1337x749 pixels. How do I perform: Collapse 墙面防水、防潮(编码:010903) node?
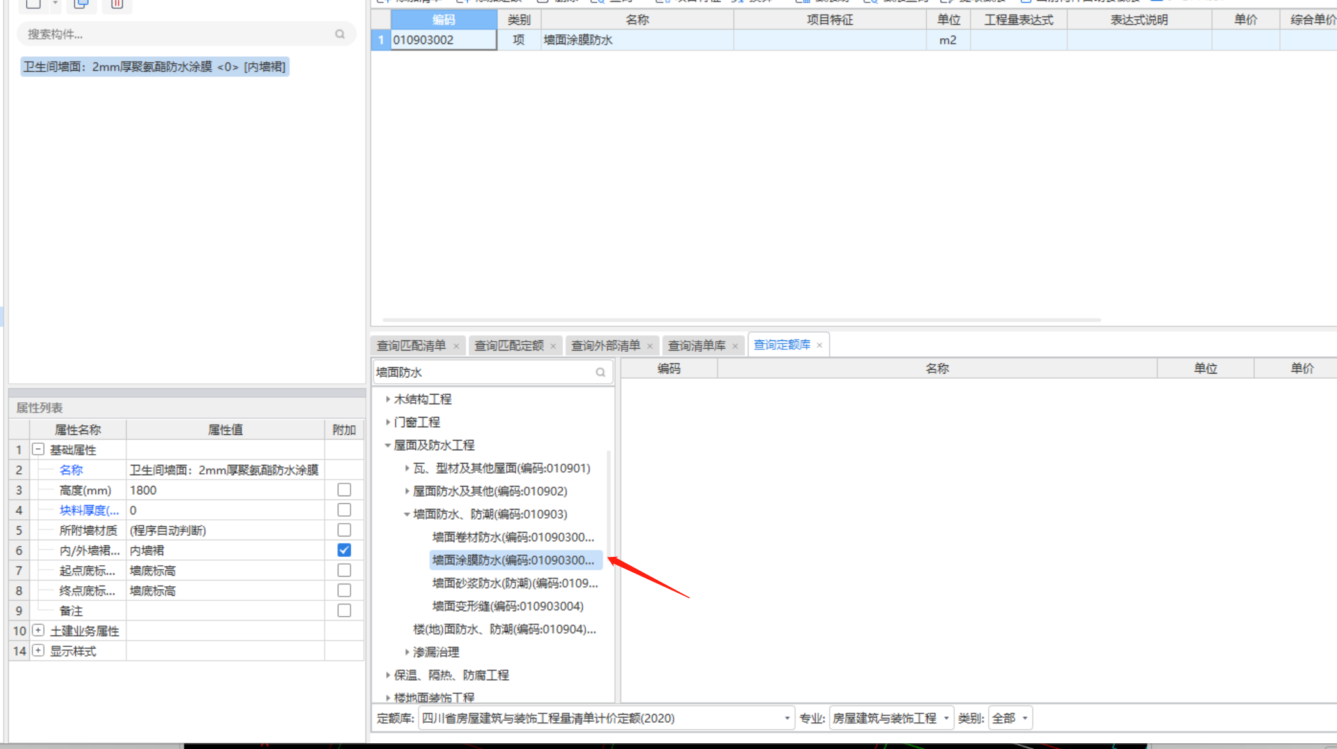407,514
